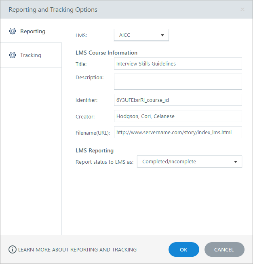The height and width of the screenshot is (264, 253).
Task: Click the arrow of the report status dropdown
Action: click(236, 162)
